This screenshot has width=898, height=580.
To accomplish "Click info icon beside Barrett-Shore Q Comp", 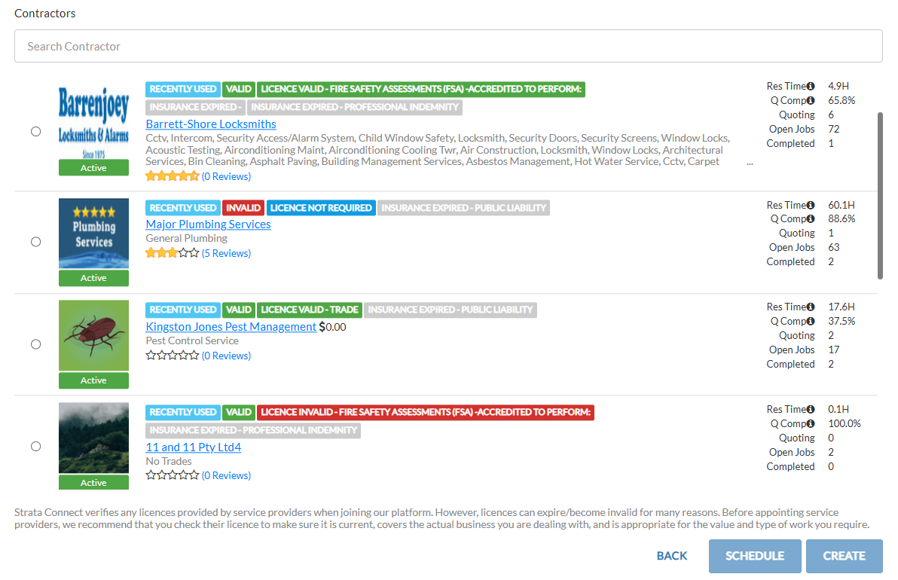I will click(811, 101).
